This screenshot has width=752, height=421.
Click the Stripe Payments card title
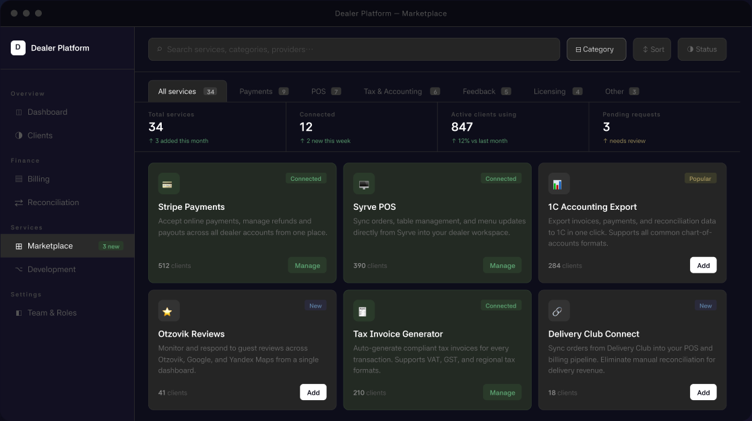tap(191, 207)
